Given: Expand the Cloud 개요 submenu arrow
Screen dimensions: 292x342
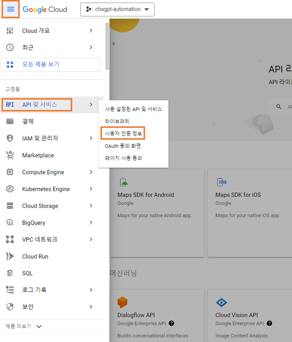Looking at the screenshot, I should (91, 31).
